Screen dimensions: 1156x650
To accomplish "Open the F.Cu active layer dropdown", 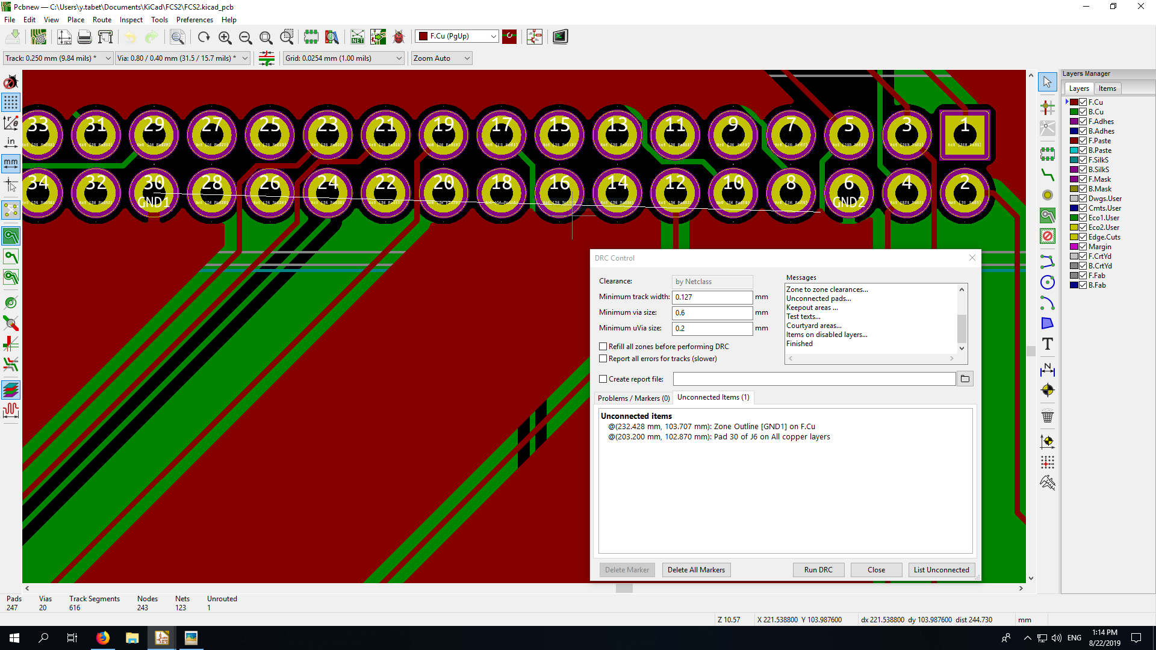I will click(x=457, y=36).
